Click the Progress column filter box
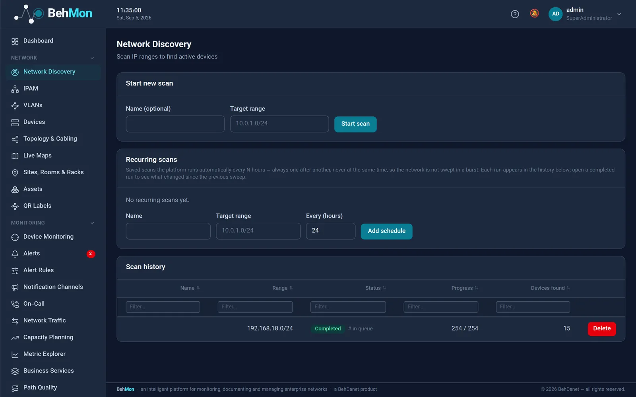This screenshot has height=397, width=636. [441, 307]
